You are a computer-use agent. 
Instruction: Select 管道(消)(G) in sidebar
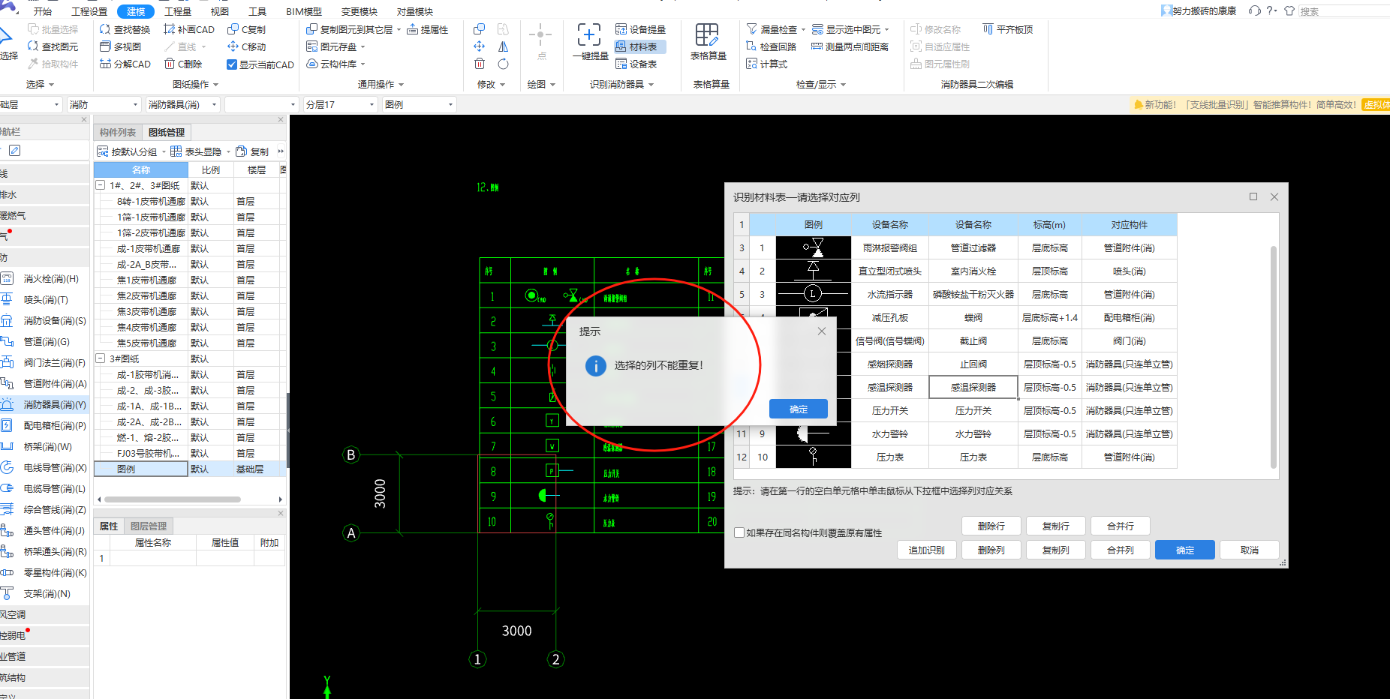pyautogui.click(x=44, y=341)
